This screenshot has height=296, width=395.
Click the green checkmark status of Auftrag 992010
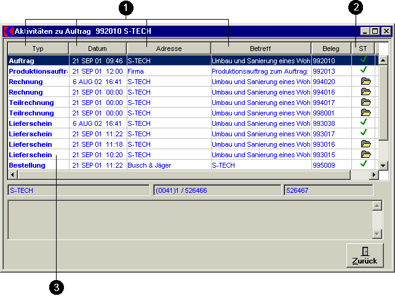coord(363,60)
